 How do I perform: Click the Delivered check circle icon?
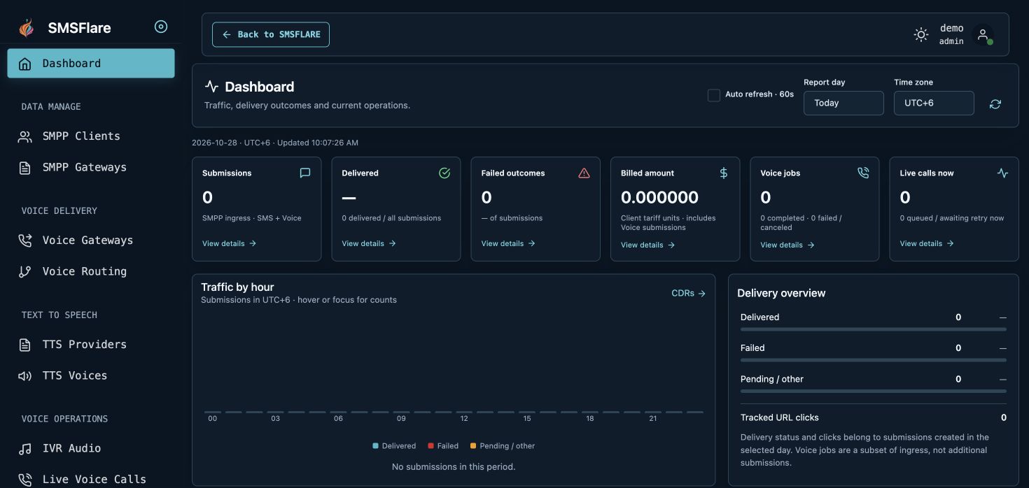[x=444, y=173]
